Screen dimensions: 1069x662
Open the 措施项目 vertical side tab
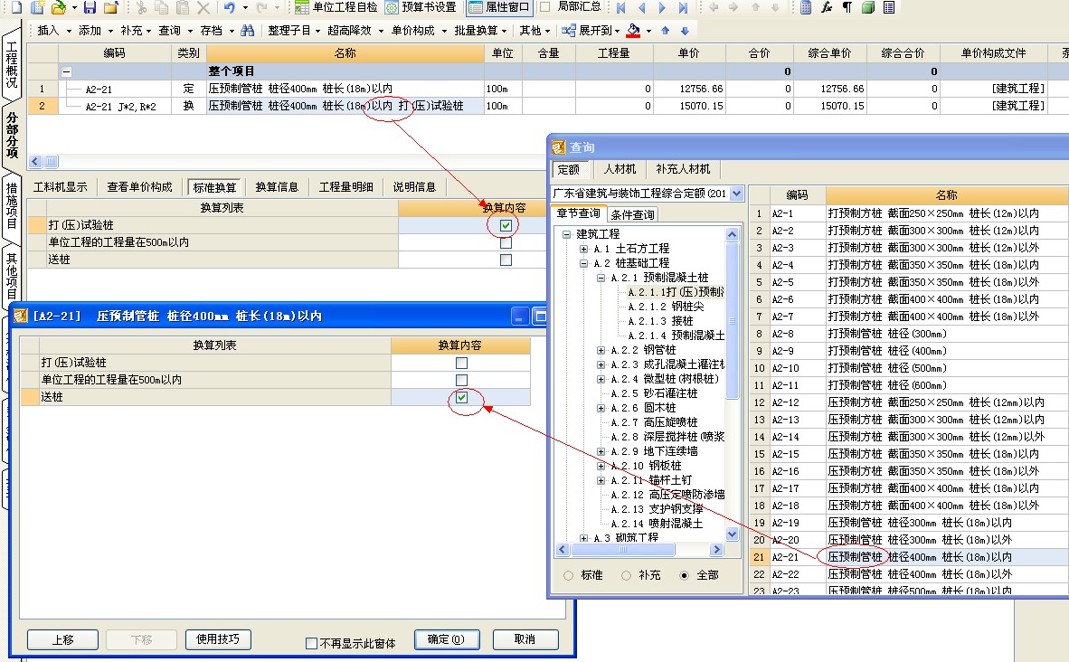(x=12, y=206)
